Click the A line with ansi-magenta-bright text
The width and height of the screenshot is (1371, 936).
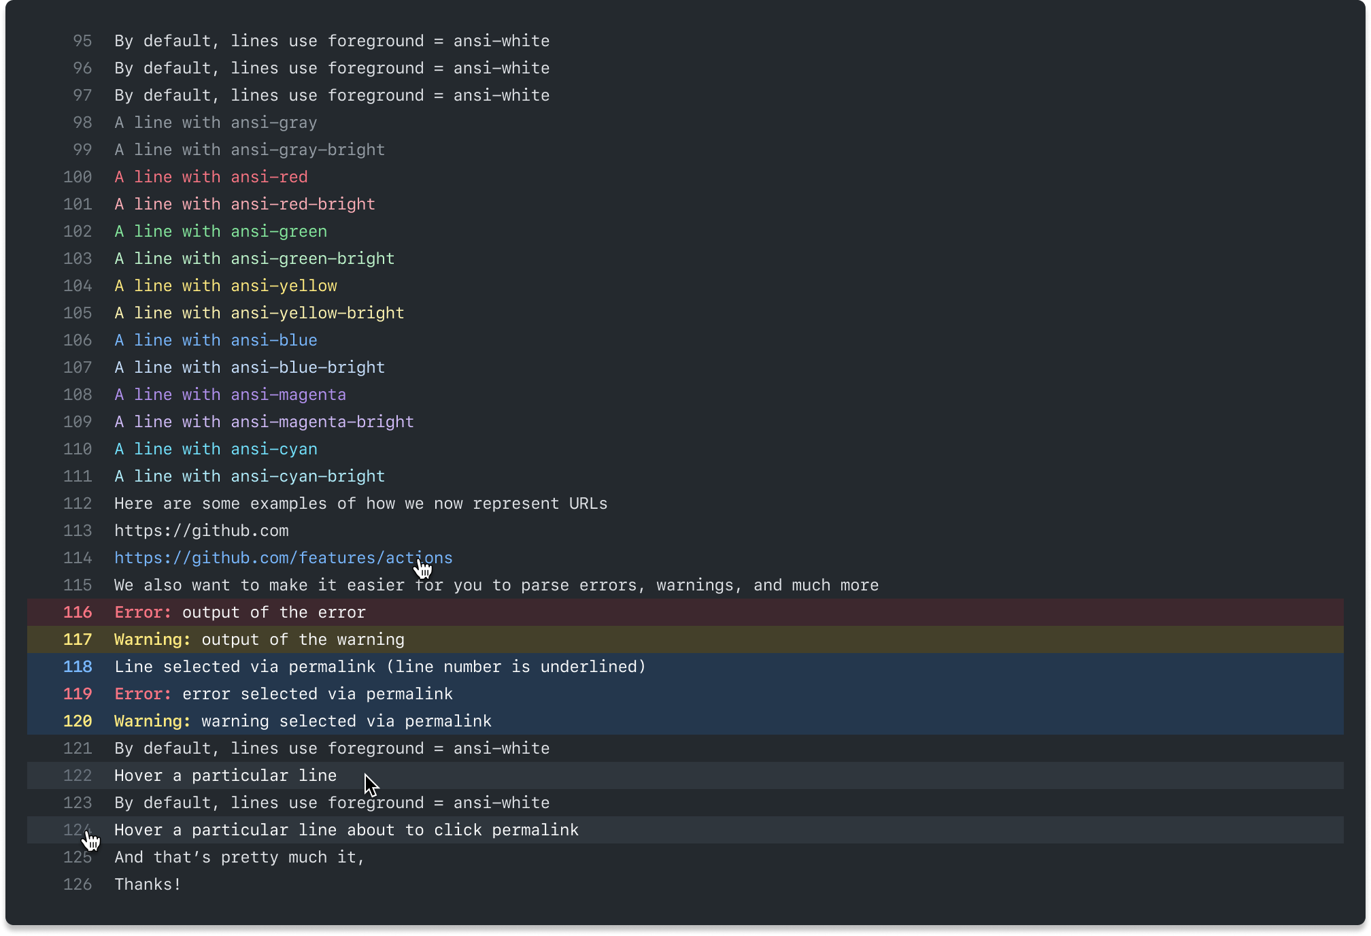coord(264,422)
